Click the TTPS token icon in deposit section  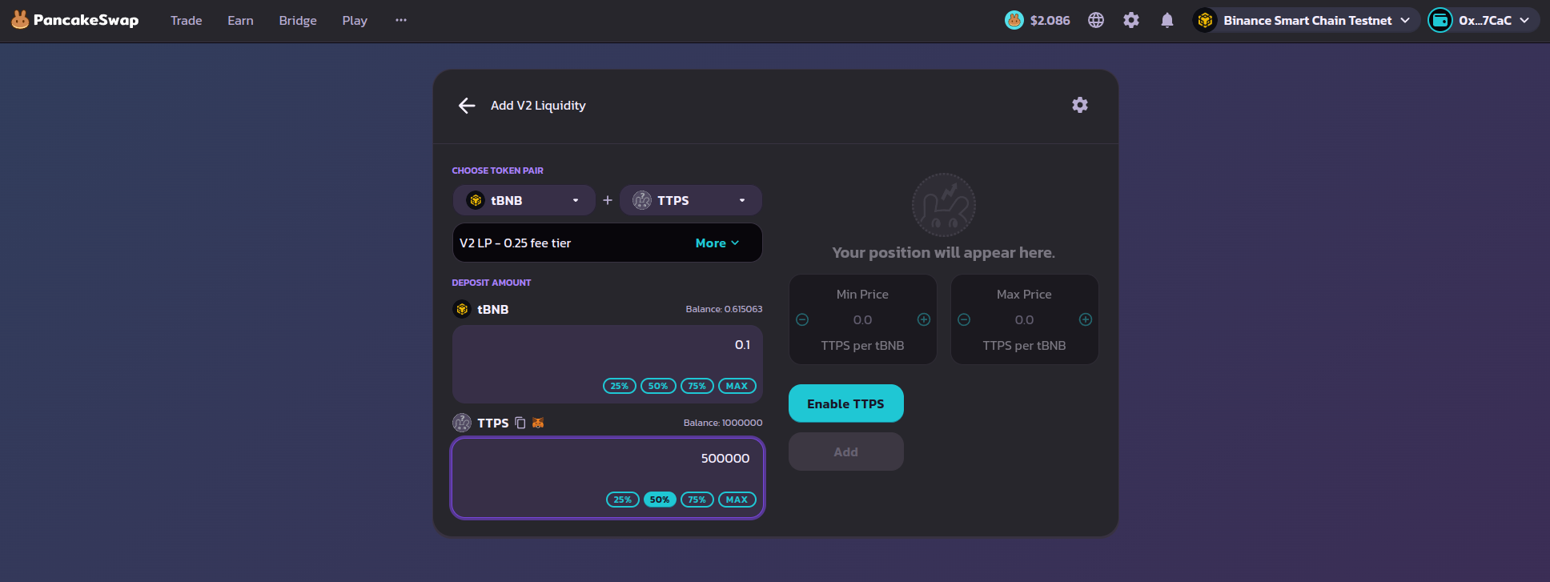tap(462, 423)
